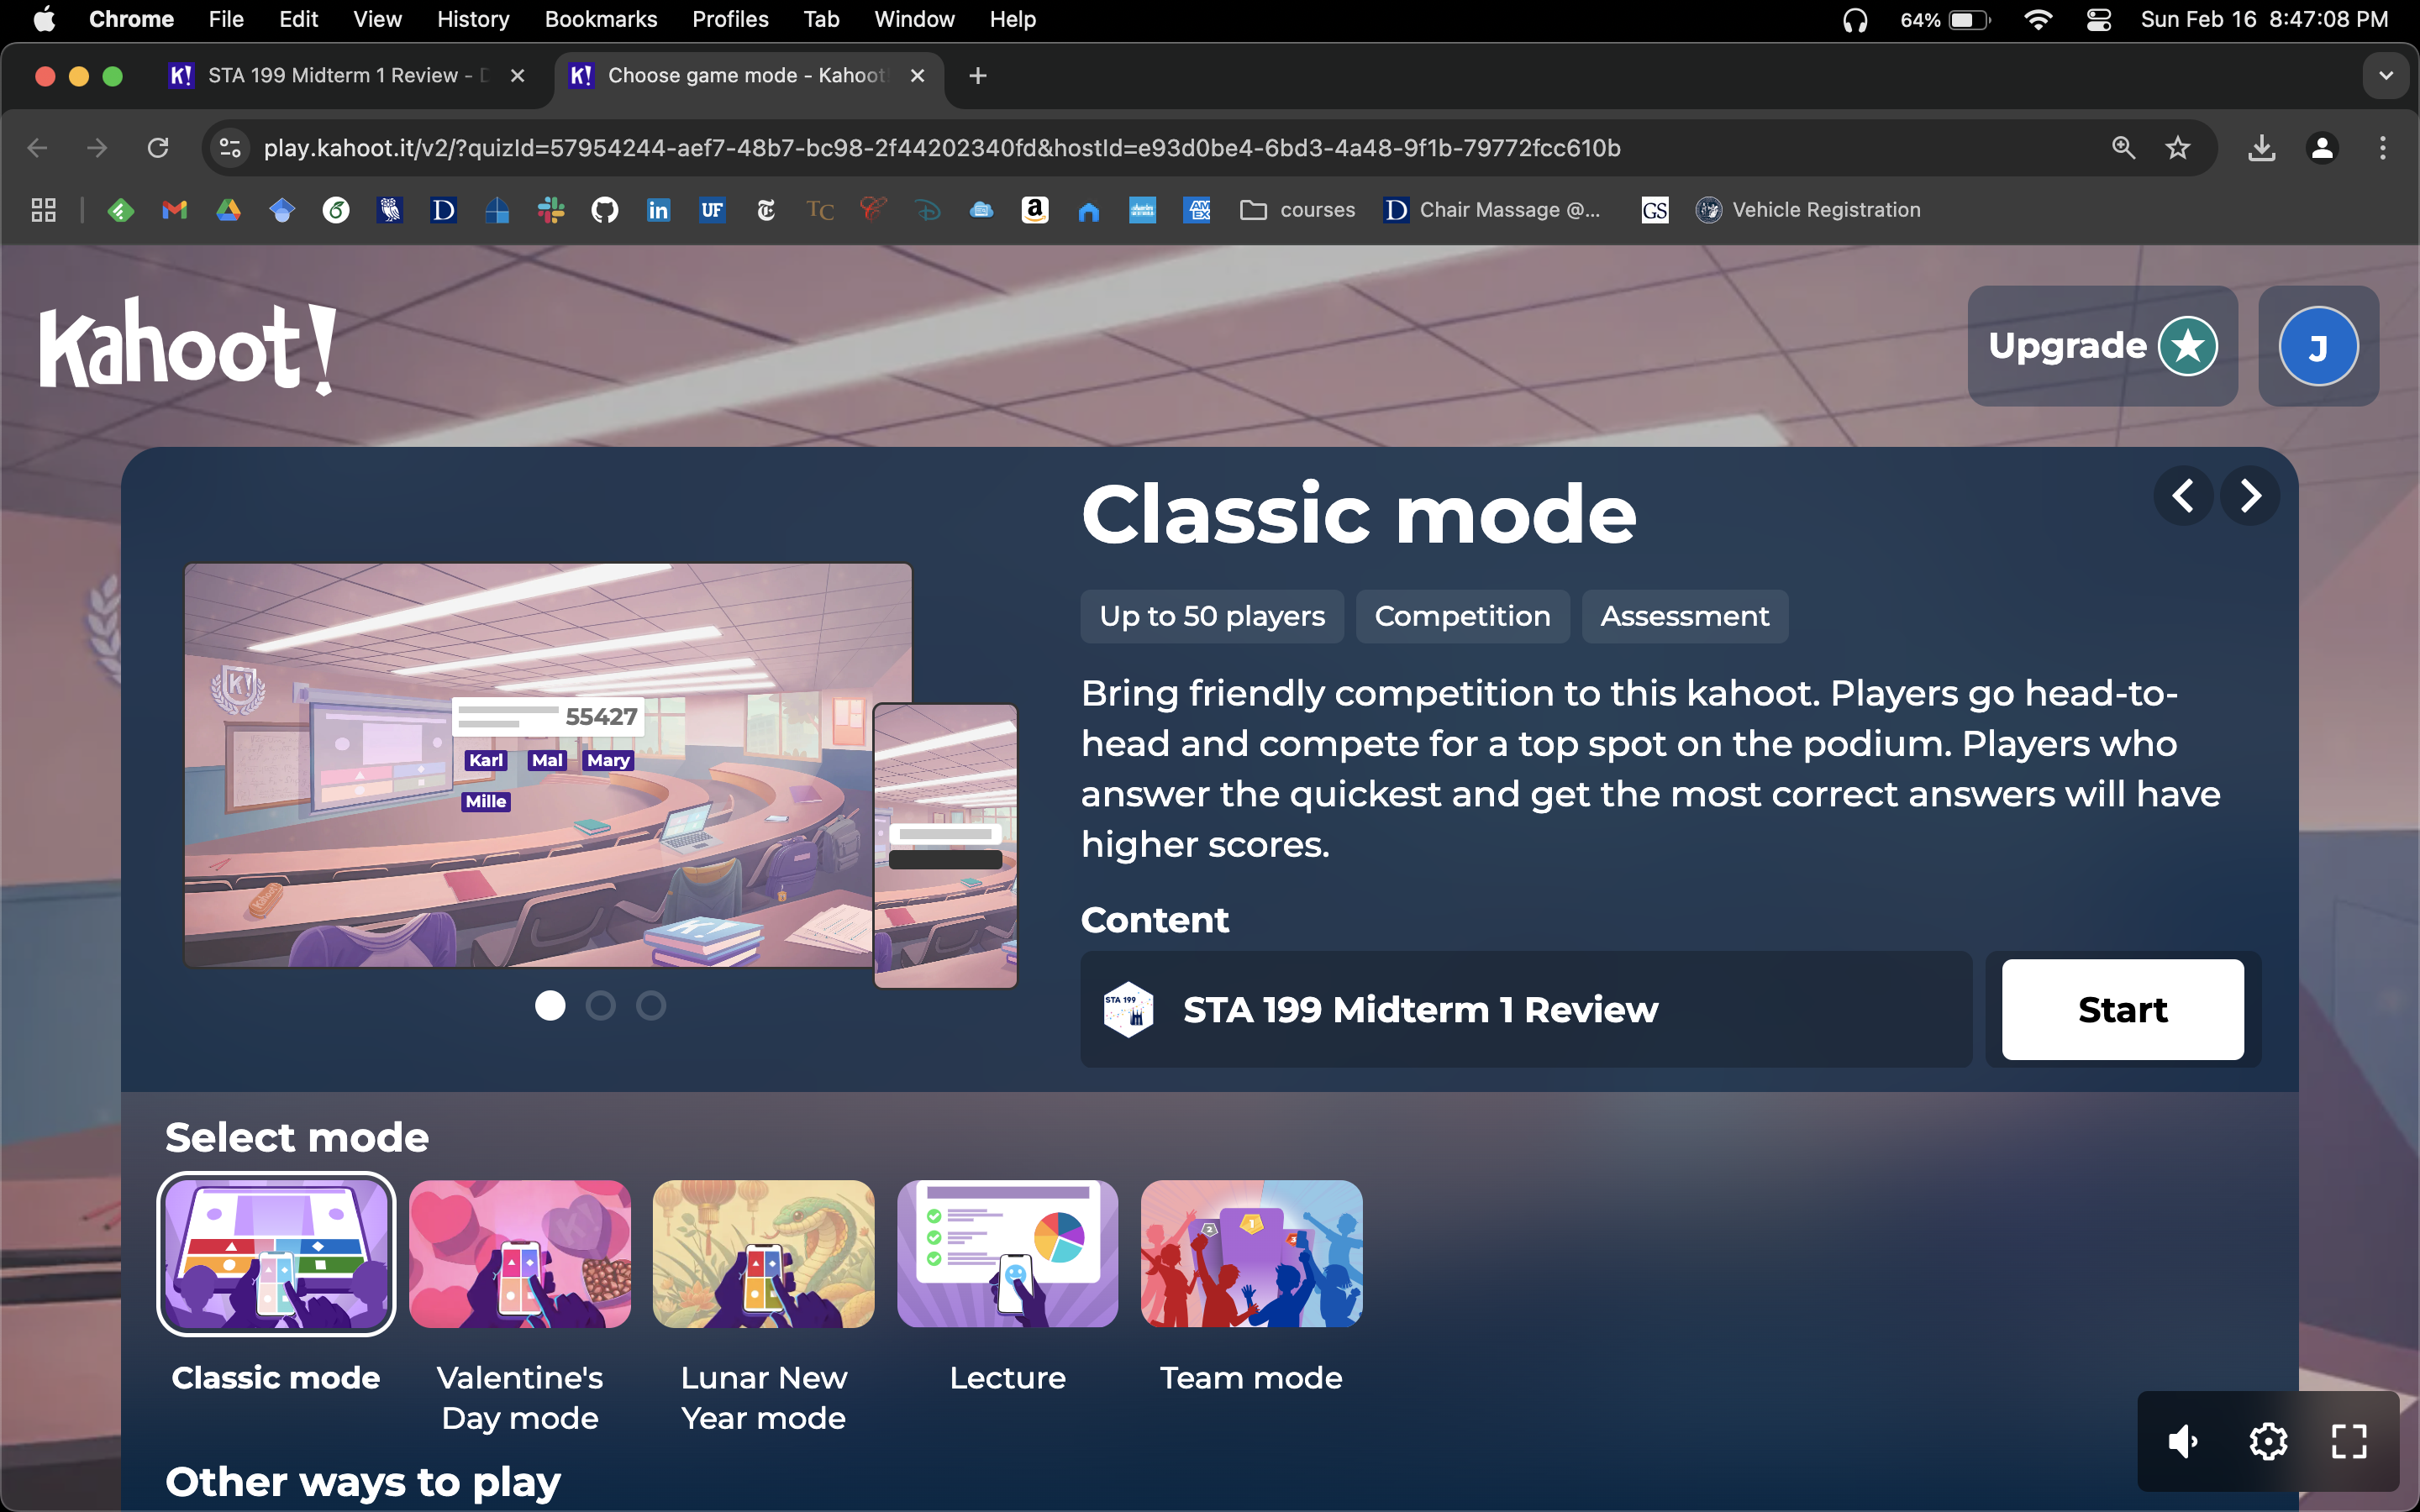Select Classic mode thumbnail
Screen dimensions: 2420x1512
pyautogui.click(x=276, y=1253)
